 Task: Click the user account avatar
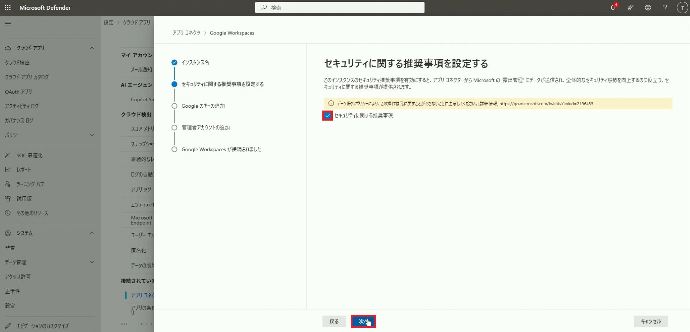pos(682,8)
